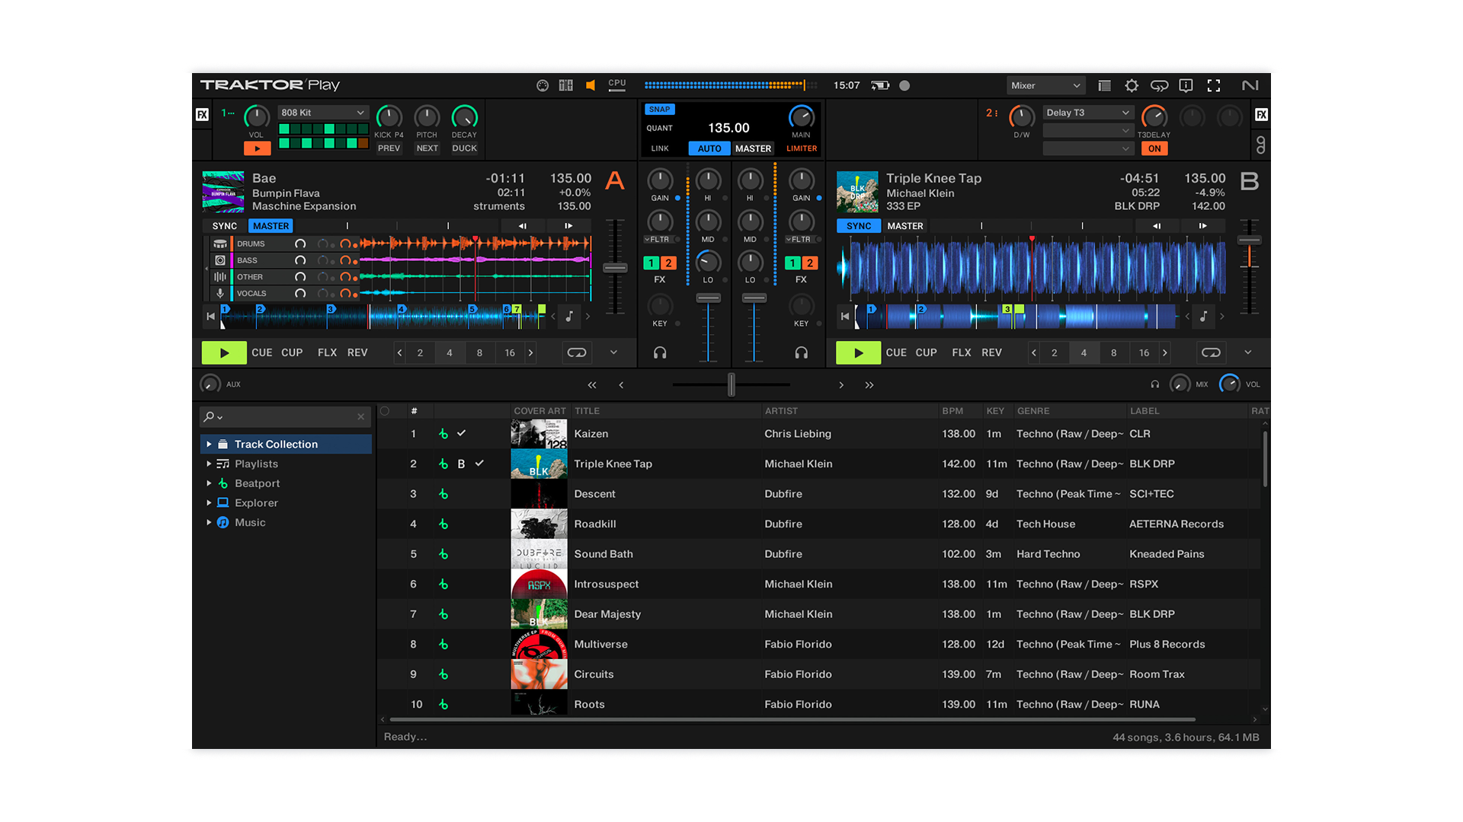Click the crossfader slider

pos(731,384)
